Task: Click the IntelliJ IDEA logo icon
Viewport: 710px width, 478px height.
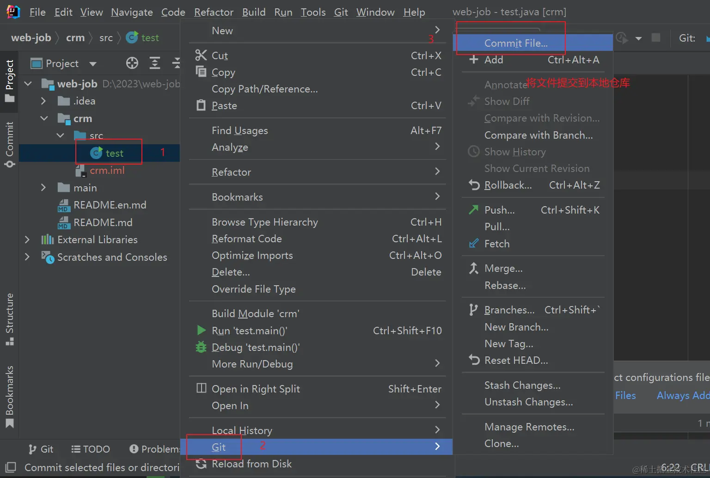Action: [x=13, y=12]
